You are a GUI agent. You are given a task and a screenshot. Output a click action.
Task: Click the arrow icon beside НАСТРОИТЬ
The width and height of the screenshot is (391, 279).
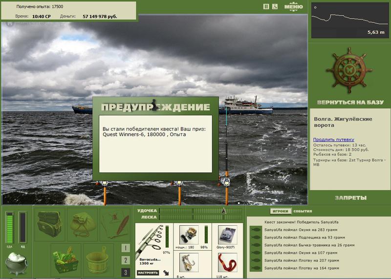(166, 273)
